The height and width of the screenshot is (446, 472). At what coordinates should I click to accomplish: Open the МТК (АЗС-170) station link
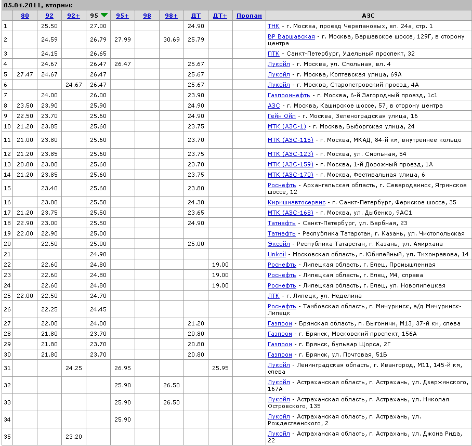click(x=291, y=175)
